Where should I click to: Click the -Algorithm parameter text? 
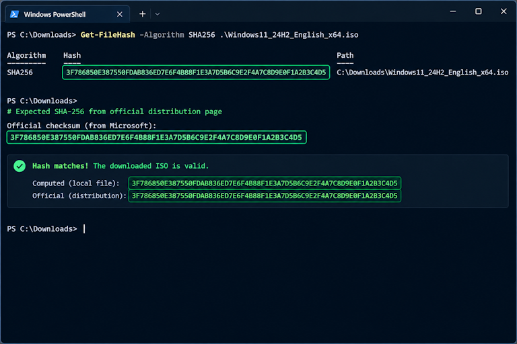162,35
